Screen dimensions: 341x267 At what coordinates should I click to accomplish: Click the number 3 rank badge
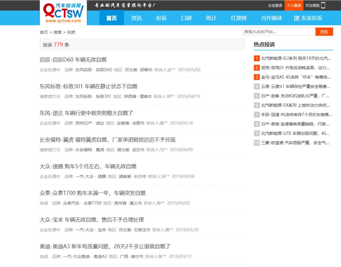click(x=257, y=77)
